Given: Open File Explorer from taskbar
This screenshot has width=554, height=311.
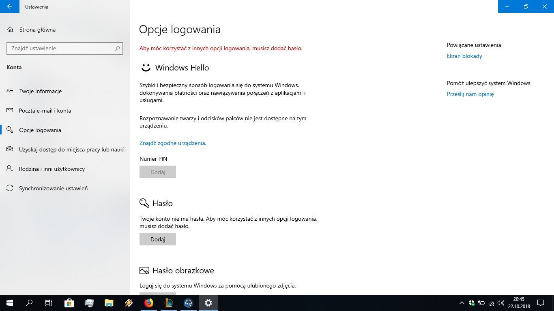Looking at the screenshot, I should [109, 303].
